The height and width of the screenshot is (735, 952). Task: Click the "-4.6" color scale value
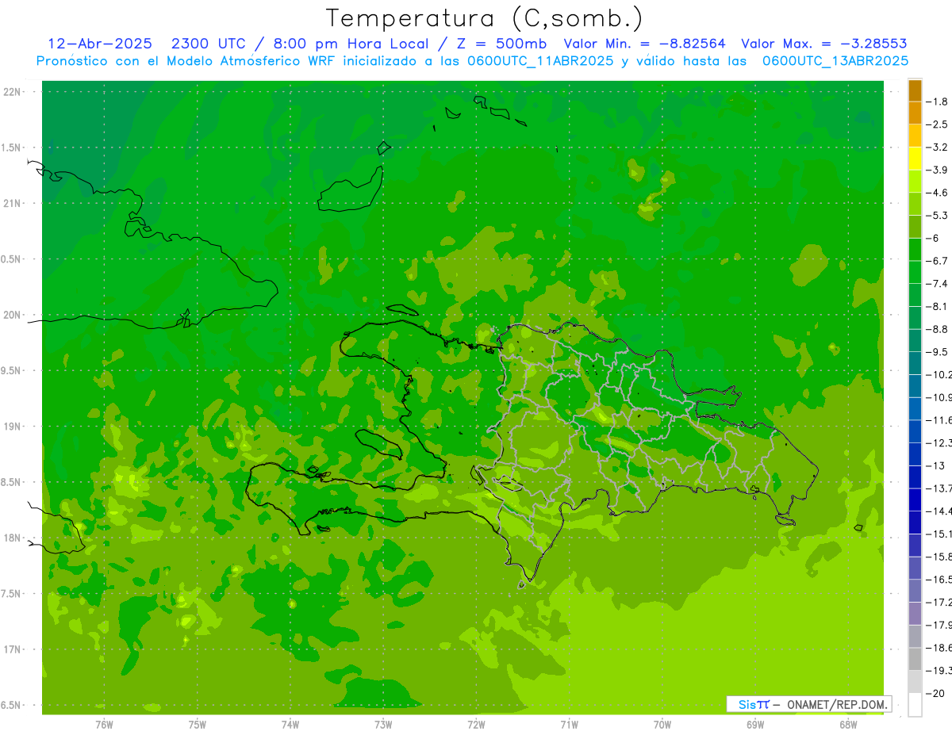[937, 193]
